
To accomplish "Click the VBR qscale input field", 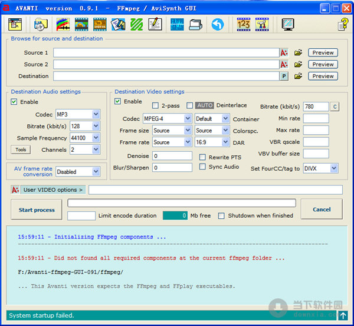I will click(x=316, y=142).
